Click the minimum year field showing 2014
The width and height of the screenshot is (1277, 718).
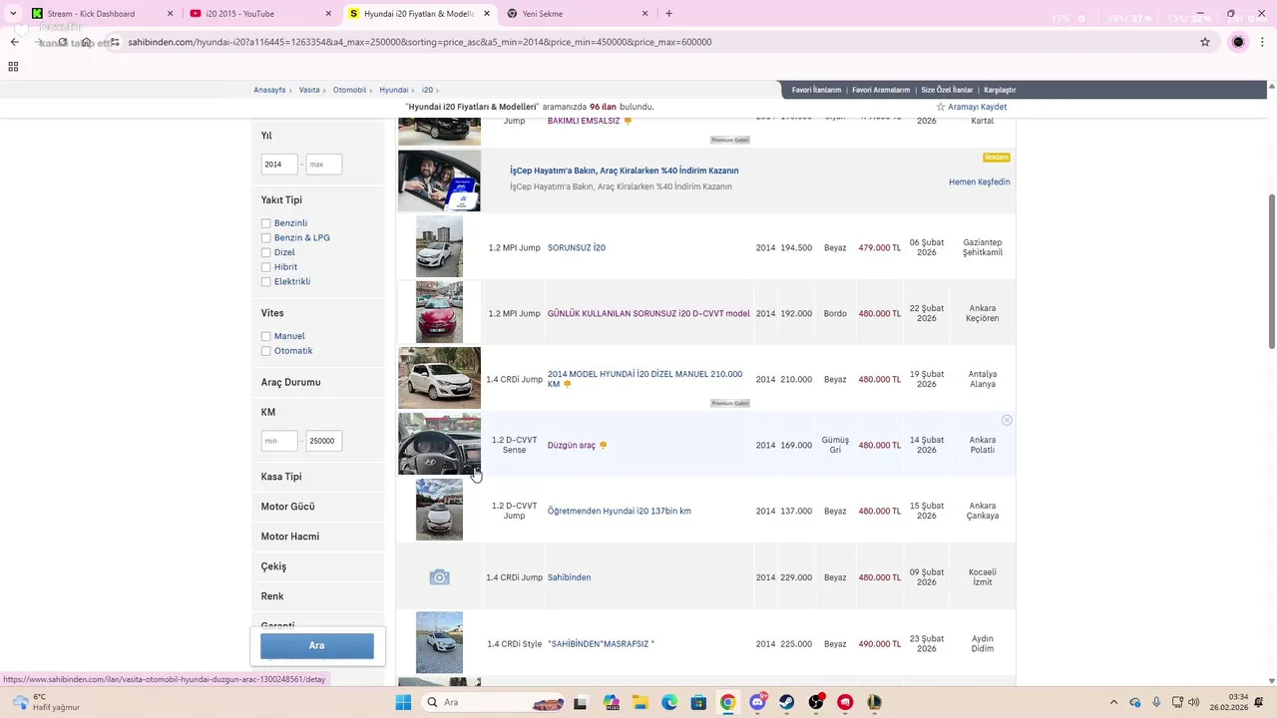pyautogui.click(x=279, y=165)
